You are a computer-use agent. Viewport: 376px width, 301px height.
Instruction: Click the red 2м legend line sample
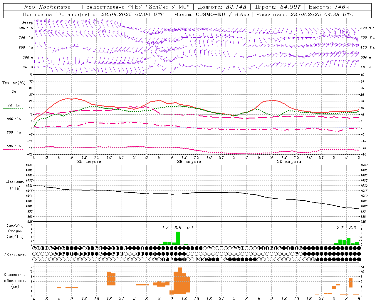[x=14, y=95]
